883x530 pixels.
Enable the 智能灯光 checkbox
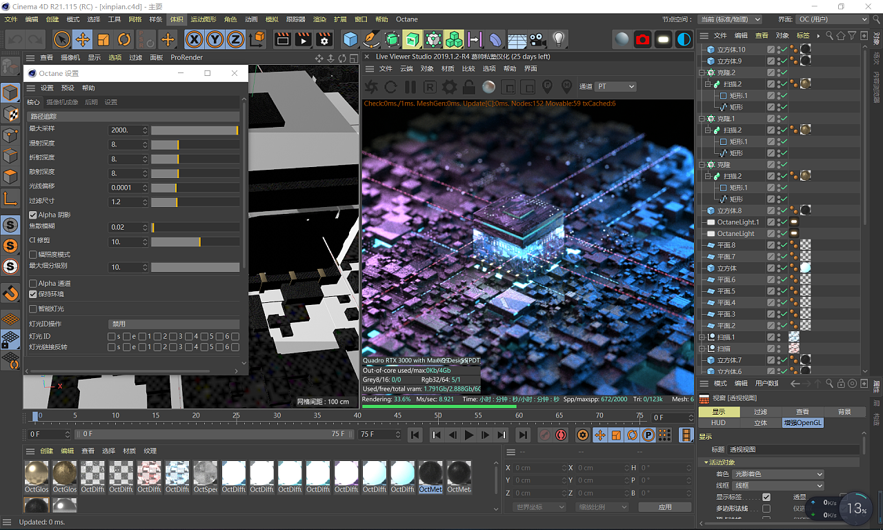(33, 309)
